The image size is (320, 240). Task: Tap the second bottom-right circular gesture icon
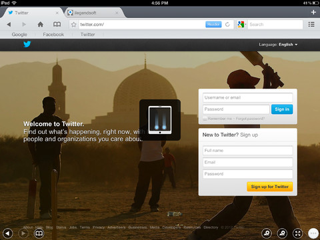pos(282,233)
